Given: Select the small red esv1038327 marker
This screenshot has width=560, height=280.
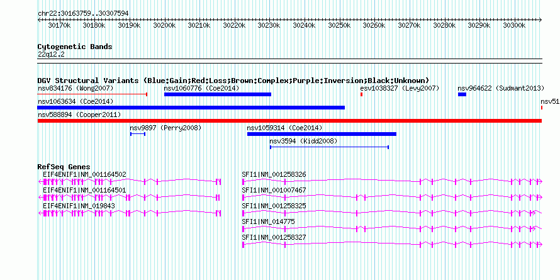Looking at the screenshot, I should pos(361,94).
